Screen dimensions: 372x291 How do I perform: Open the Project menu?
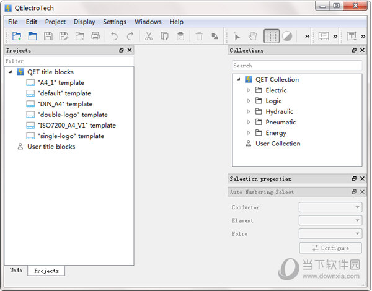click(x=55, y=22)
